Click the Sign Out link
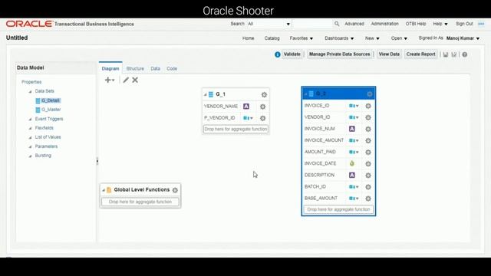The width and height of the screenshot is (491, 276). coord(464,24)
